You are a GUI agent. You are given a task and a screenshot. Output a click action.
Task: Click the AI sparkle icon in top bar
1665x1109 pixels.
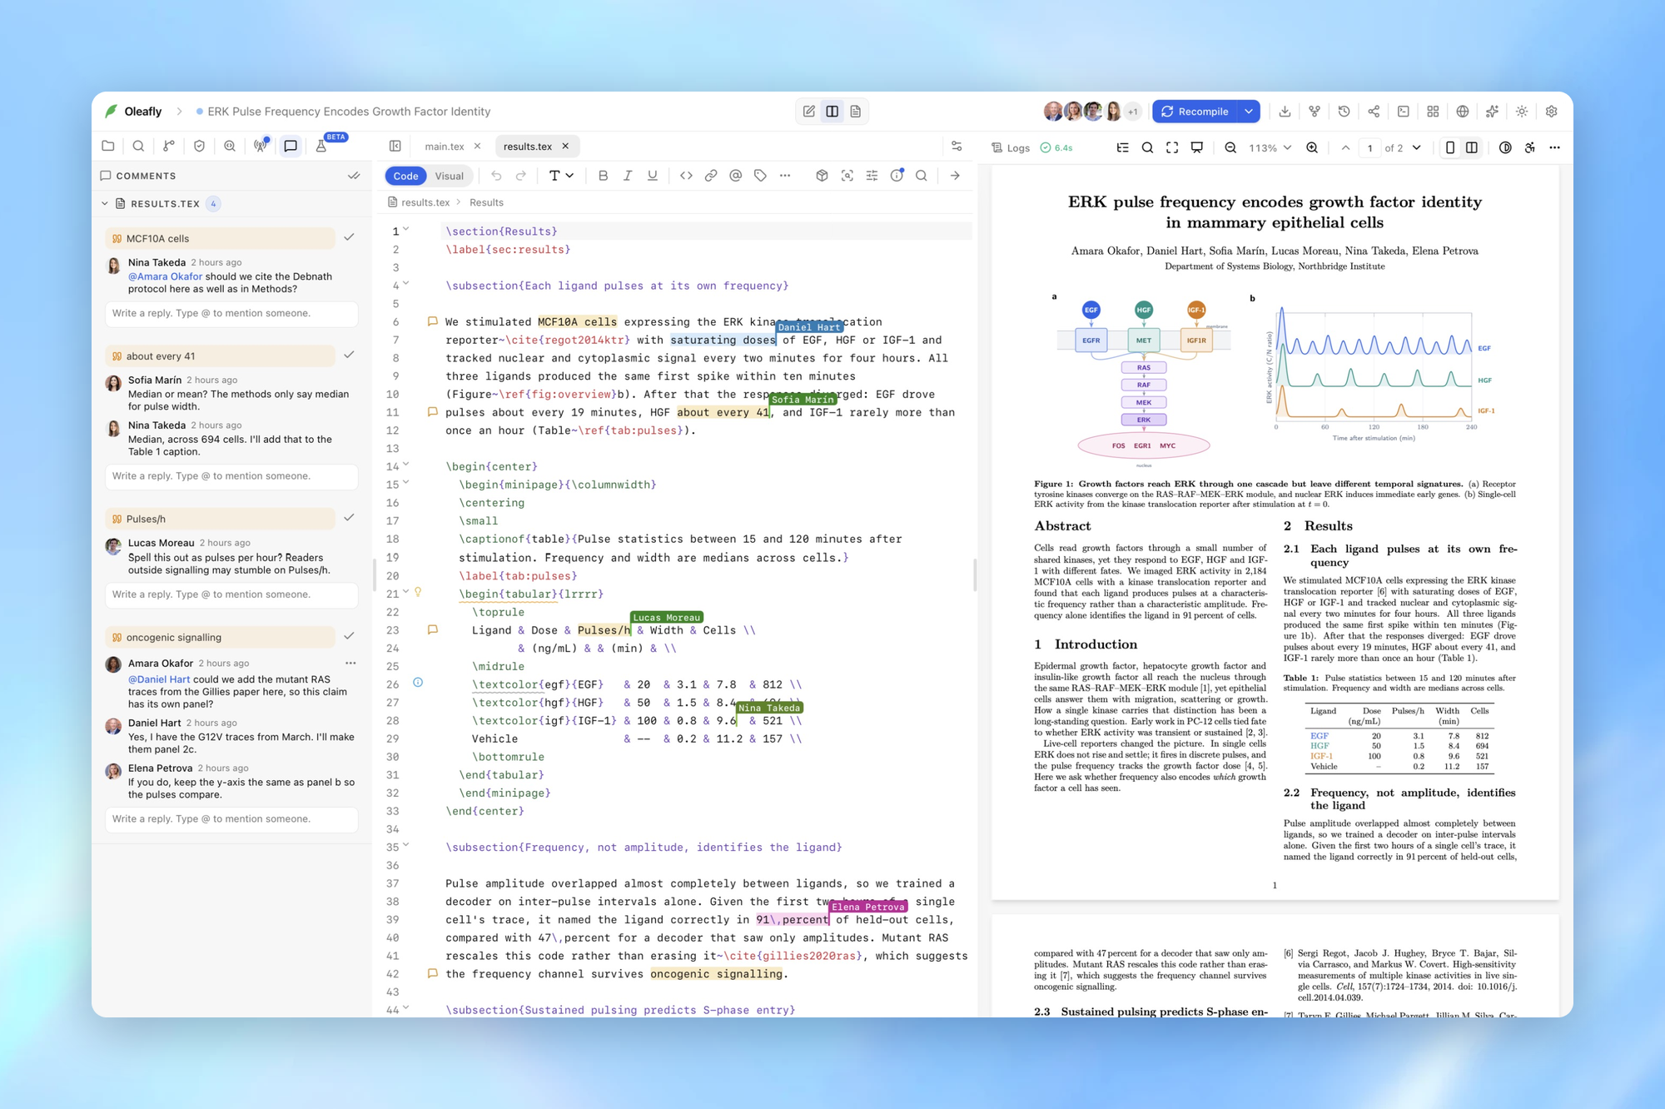(x=1492, y=112)
